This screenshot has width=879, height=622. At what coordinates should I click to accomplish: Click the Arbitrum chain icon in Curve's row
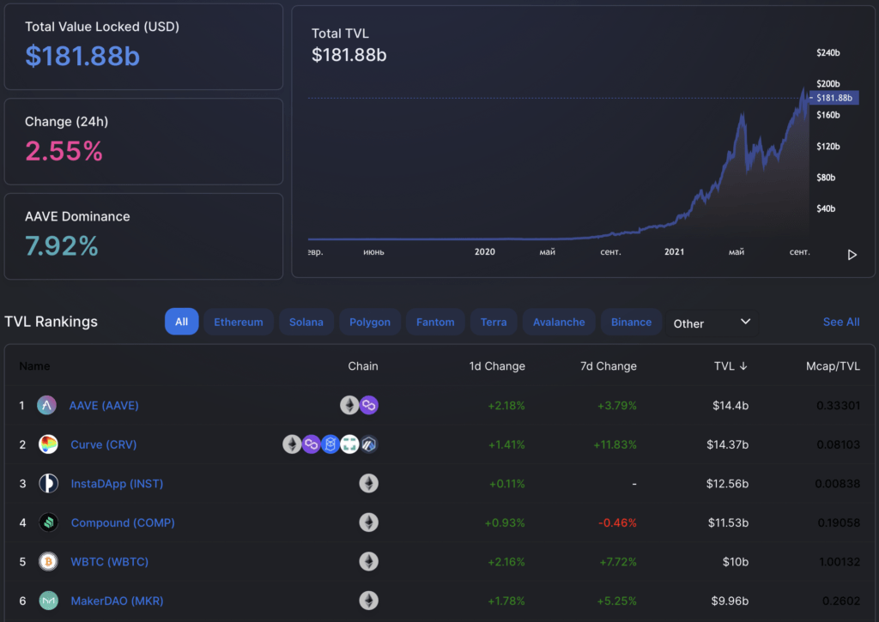tap(368, 444)
